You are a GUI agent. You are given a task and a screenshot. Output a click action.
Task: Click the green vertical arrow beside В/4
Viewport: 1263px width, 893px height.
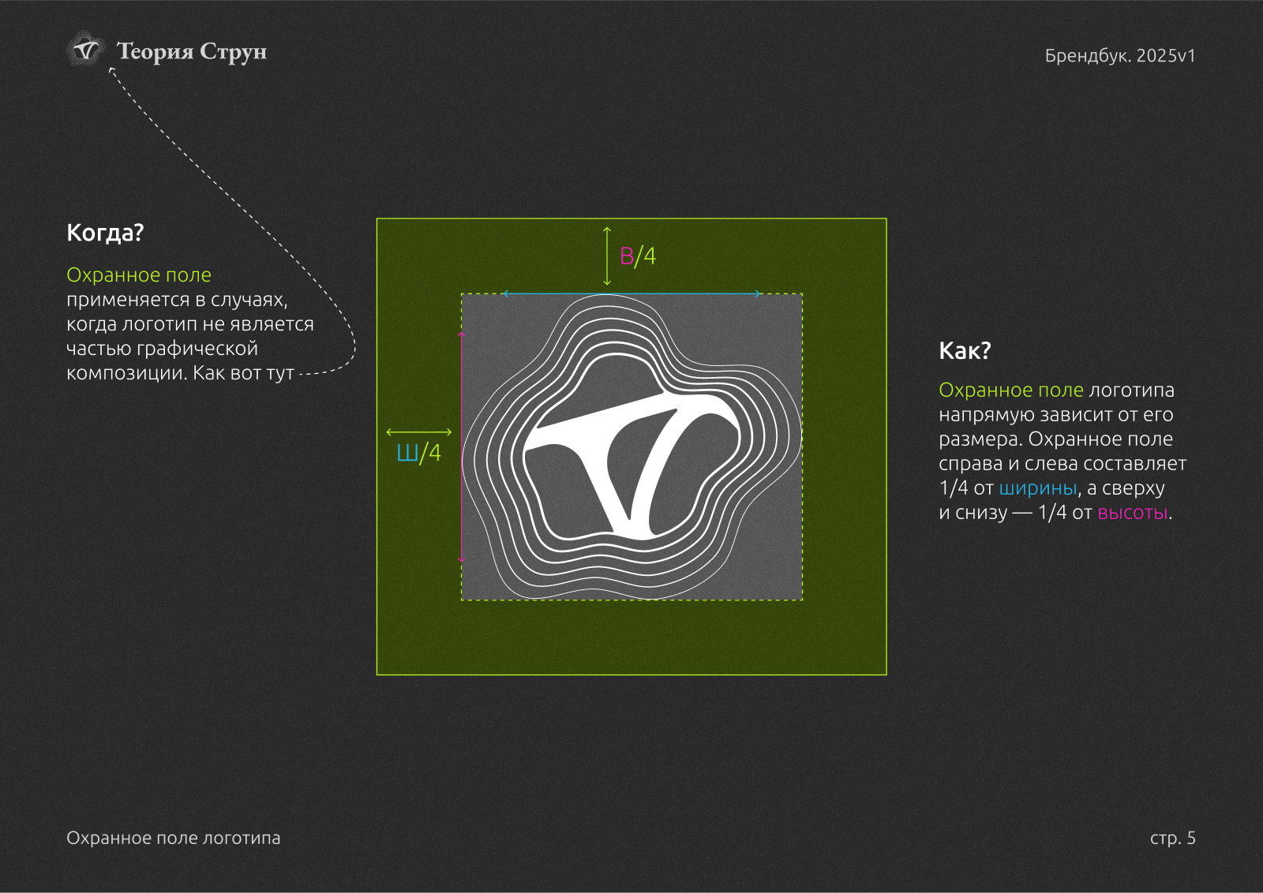coord(607,256)
